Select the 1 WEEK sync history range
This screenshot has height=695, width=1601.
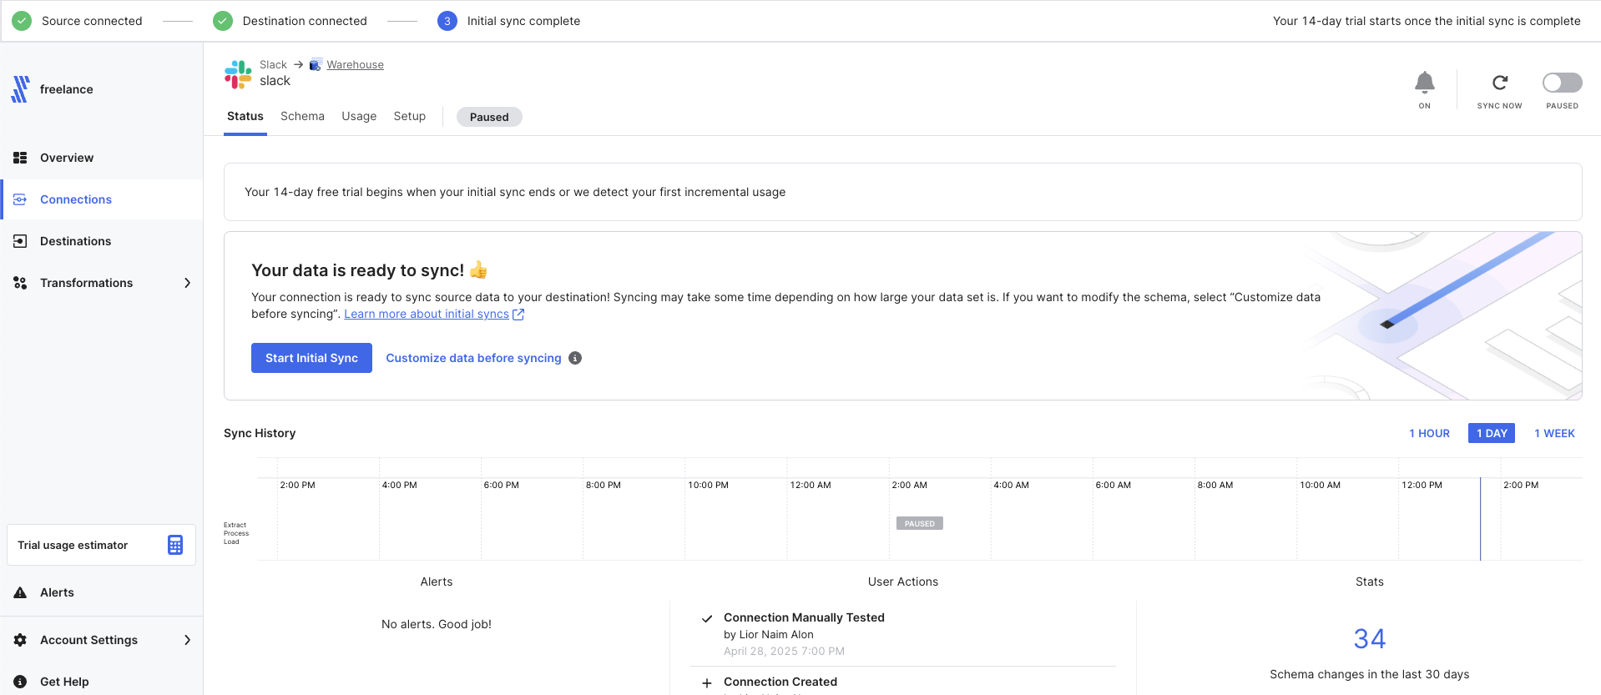click(x=1554, y=433)
